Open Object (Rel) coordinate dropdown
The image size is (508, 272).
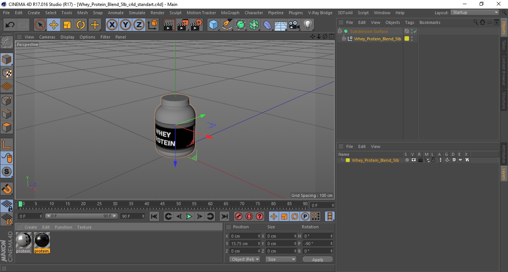[x=245, y=259]
